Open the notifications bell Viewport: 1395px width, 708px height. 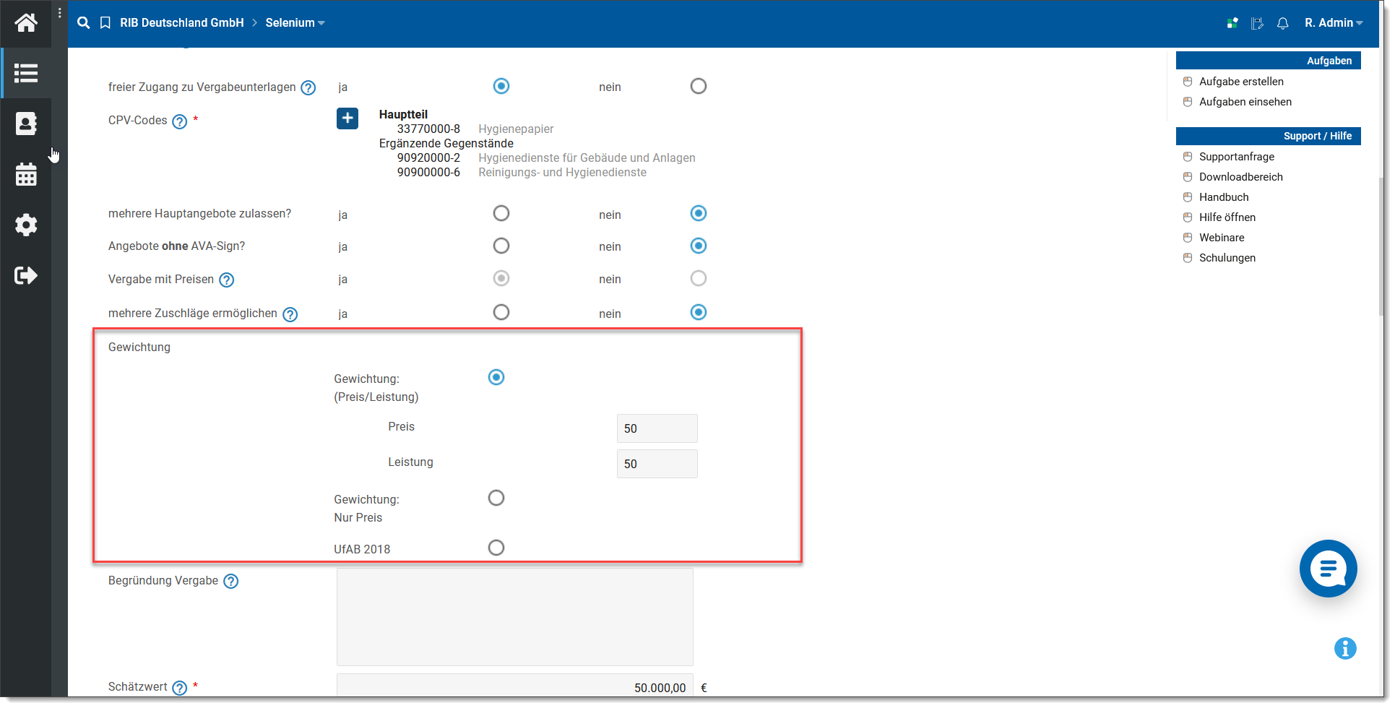[x=1282, y=23]
